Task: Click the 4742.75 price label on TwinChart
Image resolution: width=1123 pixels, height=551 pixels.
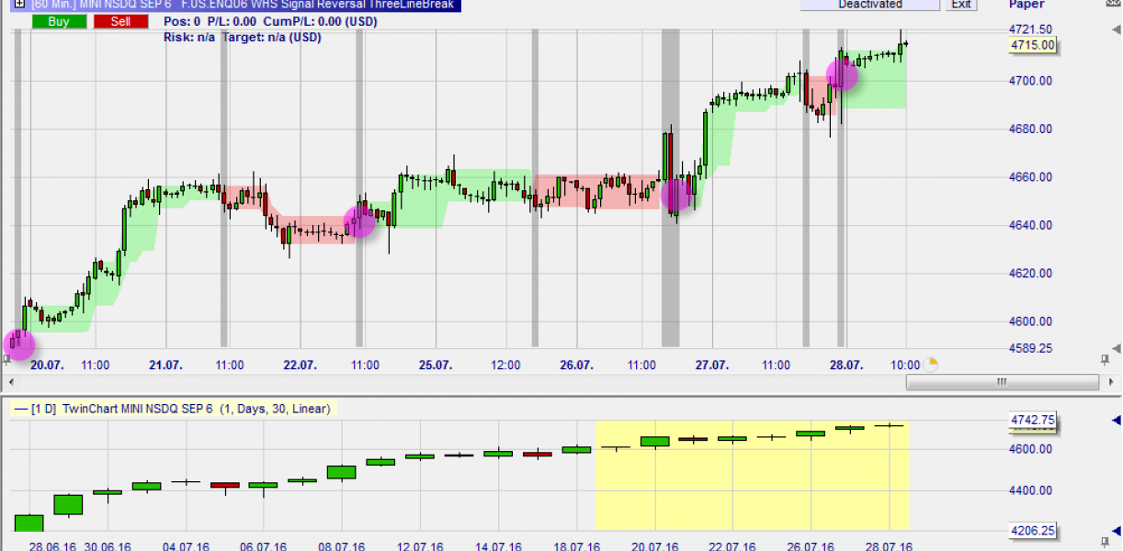Action: (x=1032, y=421)
